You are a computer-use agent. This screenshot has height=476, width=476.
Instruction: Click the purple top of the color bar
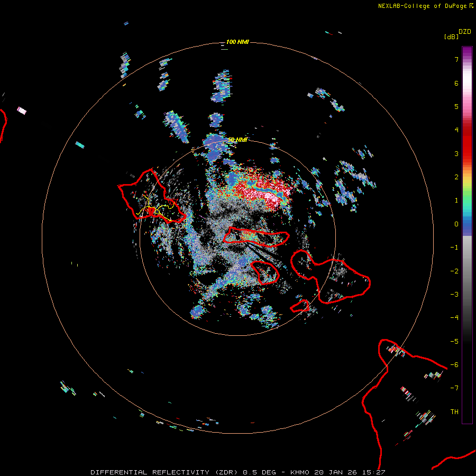coord(467,52)
